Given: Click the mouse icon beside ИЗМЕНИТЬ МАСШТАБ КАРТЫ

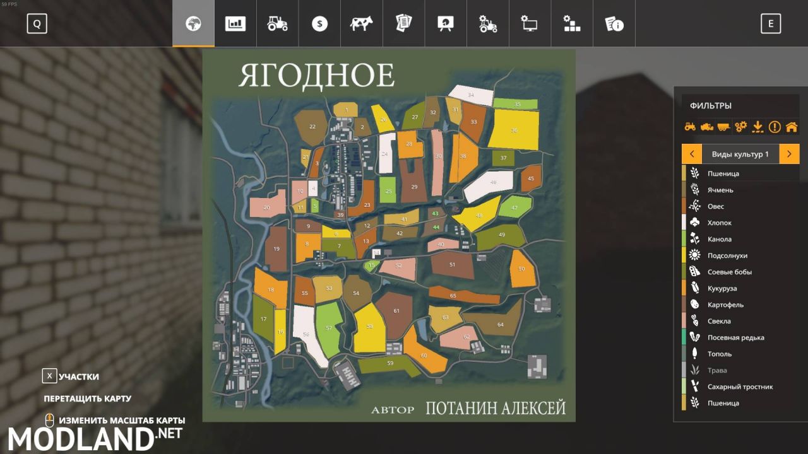Looking at the screenshot, I should 49,420.
